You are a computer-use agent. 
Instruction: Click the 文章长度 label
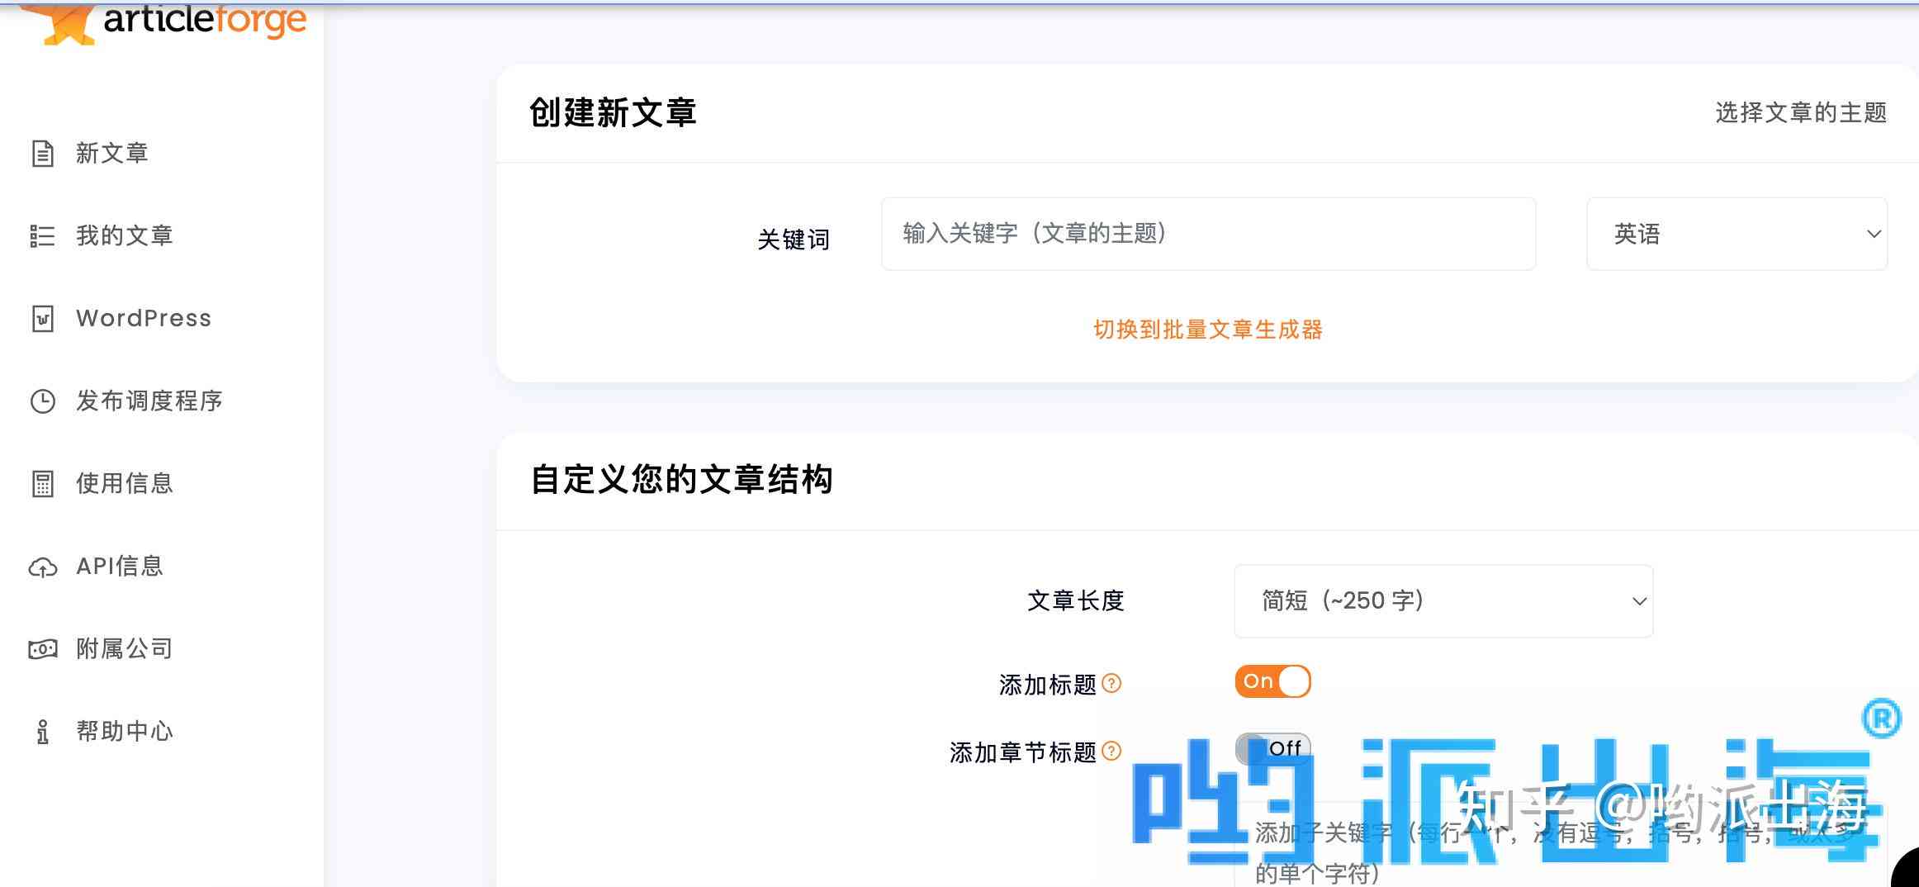pyautogui.click(x=1076, y=600)
